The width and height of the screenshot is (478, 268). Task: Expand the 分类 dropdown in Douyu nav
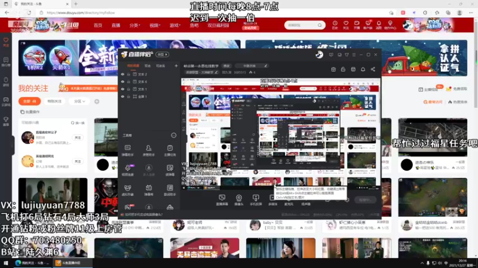(134, 25)
